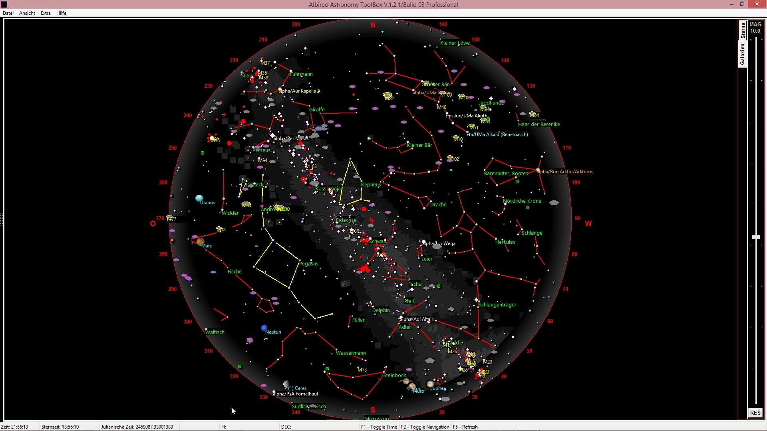The width and height of the screenshot is (767, 431).
Task: Open the Hilfe menu
Action: [x=61, y=13]
